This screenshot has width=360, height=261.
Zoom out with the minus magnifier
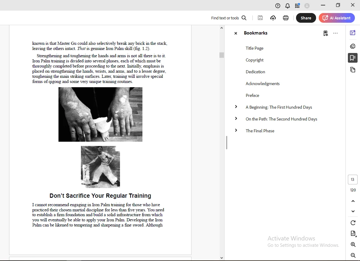click(353, 255)
